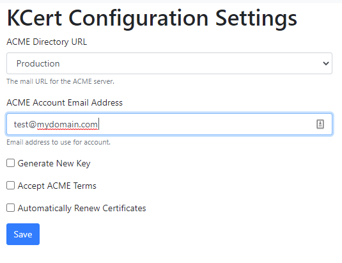
Task: Click the ACME Account Email Address label
Action: pos(65,102)
